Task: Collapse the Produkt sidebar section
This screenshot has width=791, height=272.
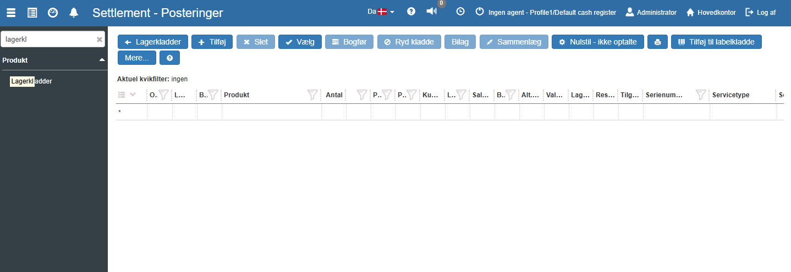Action: coord(102,60)
